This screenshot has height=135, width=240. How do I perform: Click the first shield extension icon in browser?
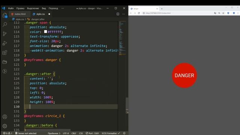(x=228, y=13)
